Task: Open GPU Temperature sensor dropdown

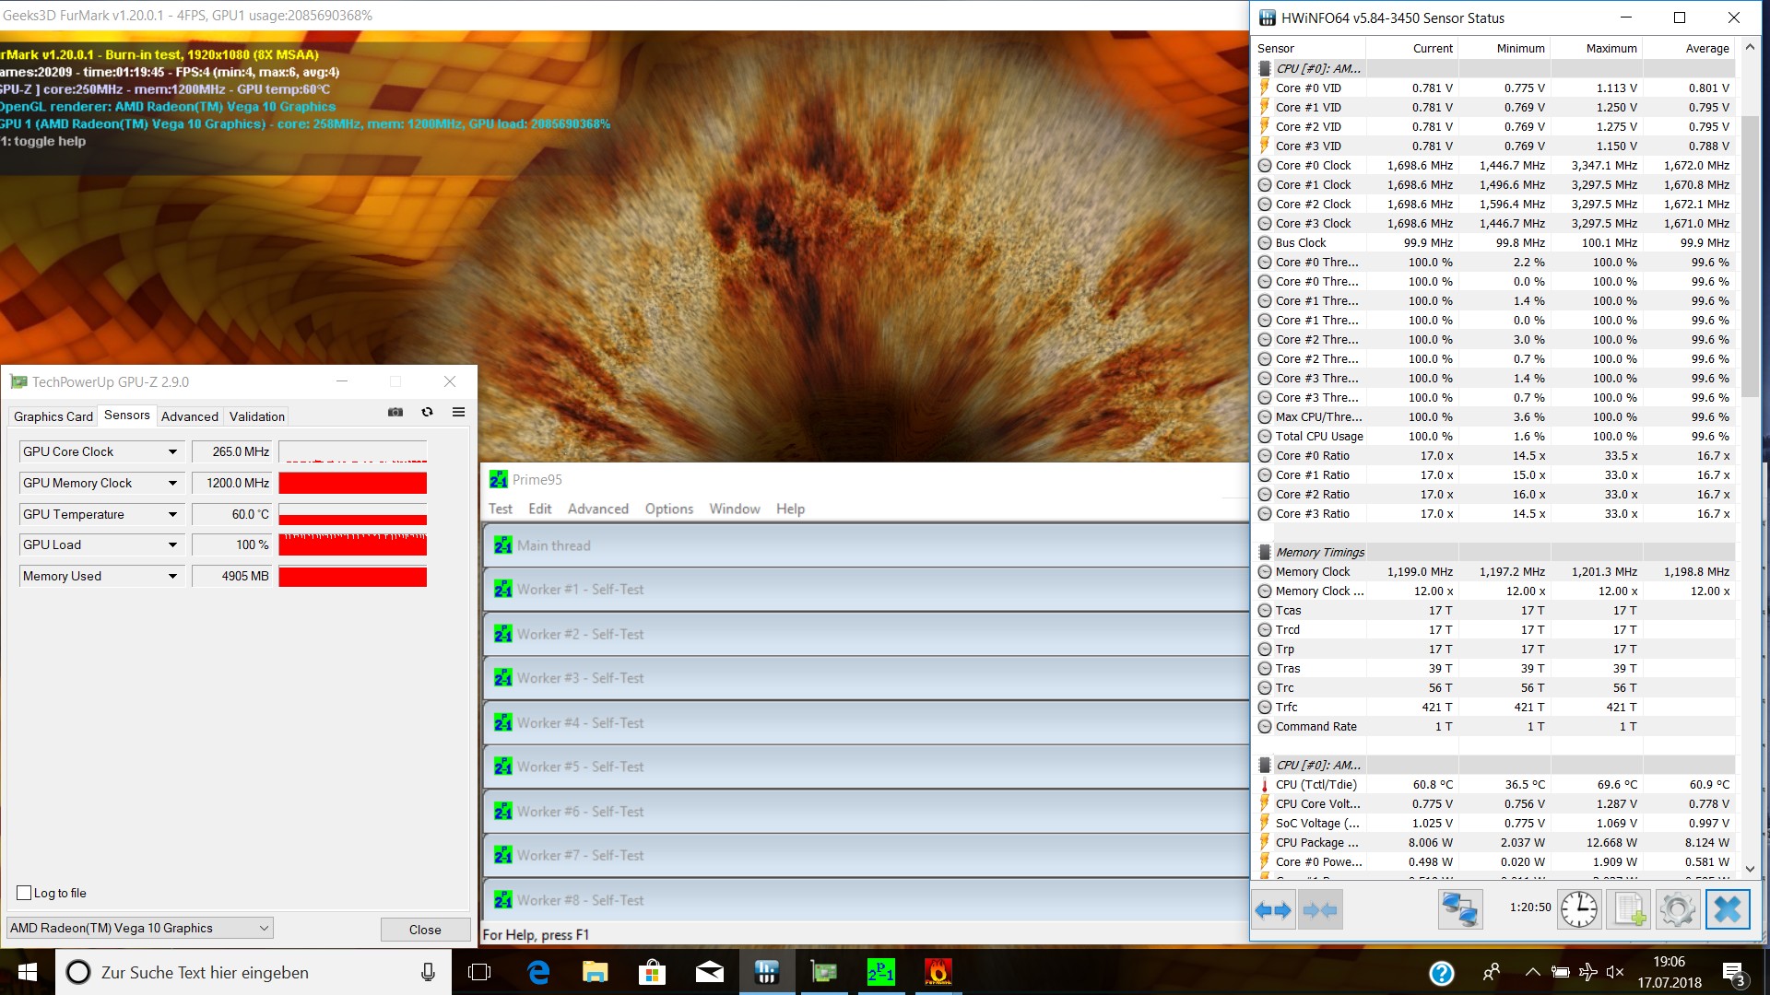Action: coord(172,514)
